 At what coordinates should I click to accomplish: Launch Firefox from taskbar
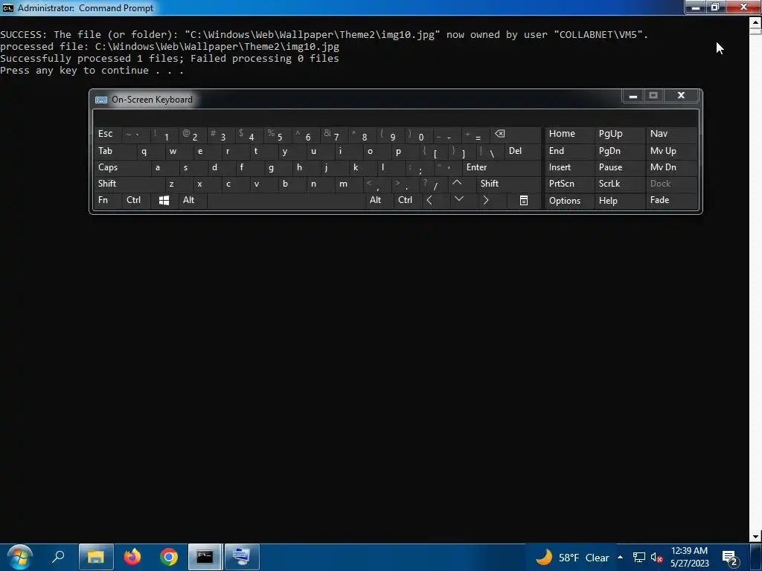tap(132, 556)
